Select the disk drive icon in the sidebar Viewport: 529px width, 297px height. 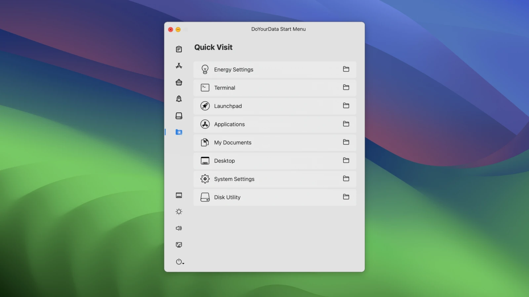pos(179,116)
